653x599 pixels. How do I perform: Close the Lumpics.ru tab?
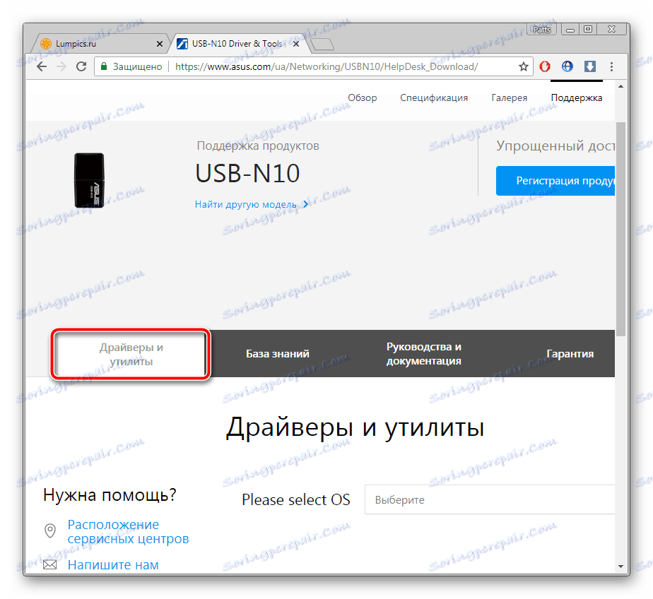(x=160, y=44)
